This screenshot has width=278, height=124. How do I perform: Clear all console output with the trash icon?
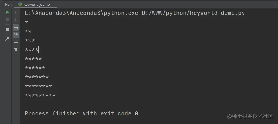(16, 50)
